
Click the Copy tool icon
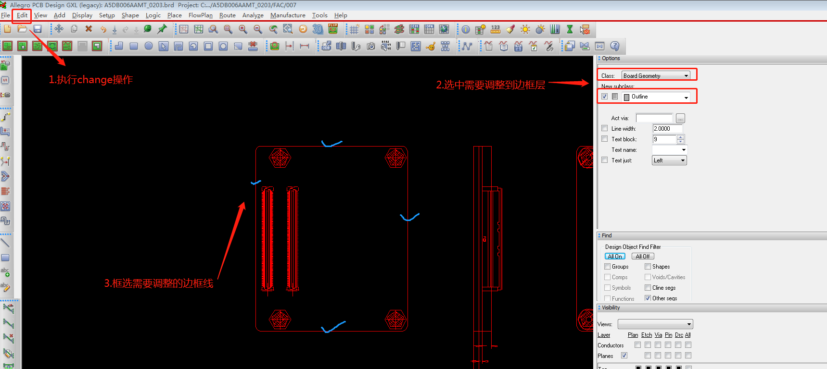click(74, 29)
